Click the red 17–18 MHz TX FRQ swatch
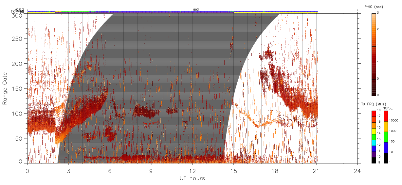This screenshot has width=402, height=185. coord(374,114)
